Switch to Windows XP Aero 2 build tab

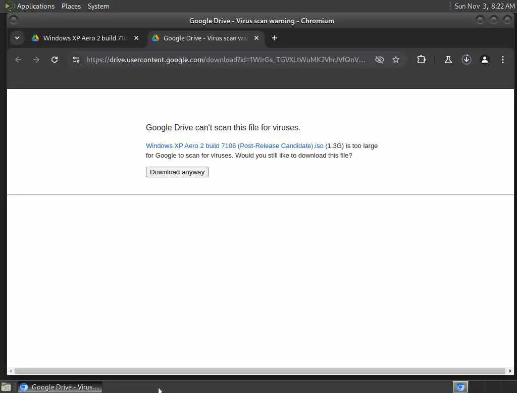tap(85, 38)
